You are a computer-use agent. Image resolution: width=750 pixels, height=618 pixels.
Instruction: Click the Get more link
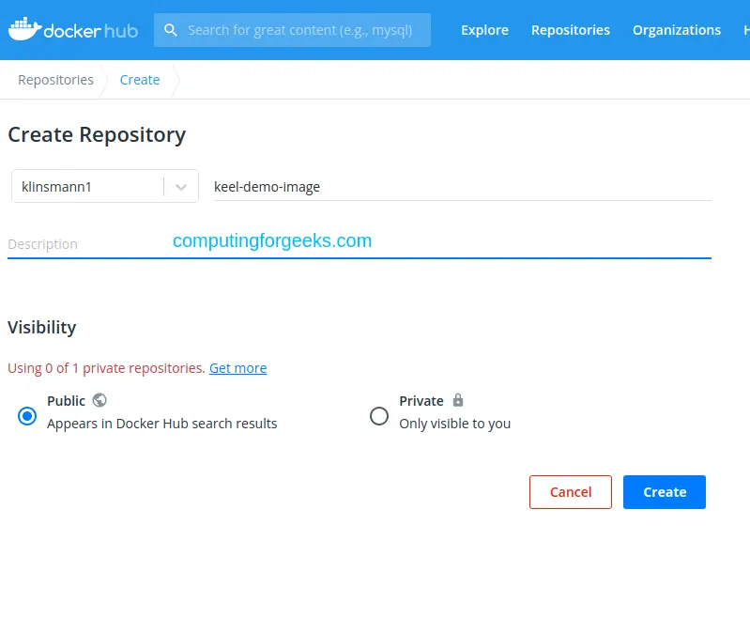point(237,367)
